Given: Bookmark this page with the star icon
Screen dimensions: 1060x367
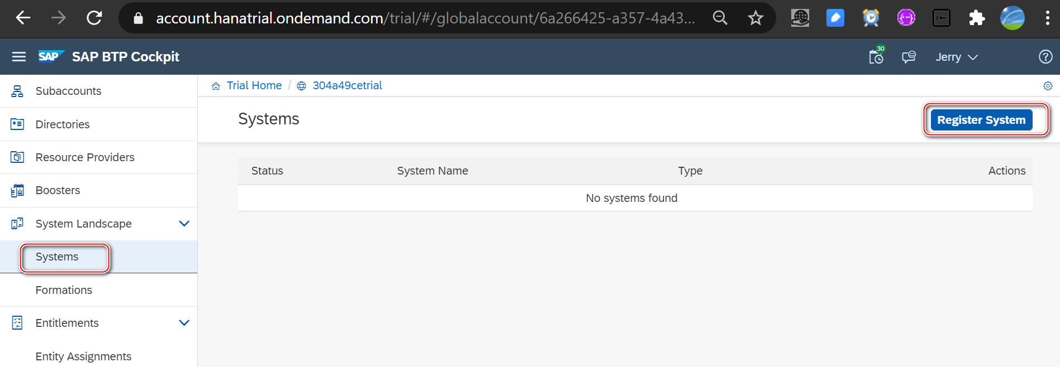Looking at the screenshot, I should point(755,18).
